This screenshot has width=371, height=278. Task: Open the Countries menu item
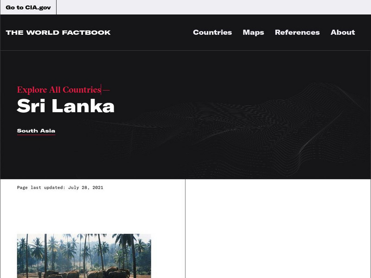[212, 32]
